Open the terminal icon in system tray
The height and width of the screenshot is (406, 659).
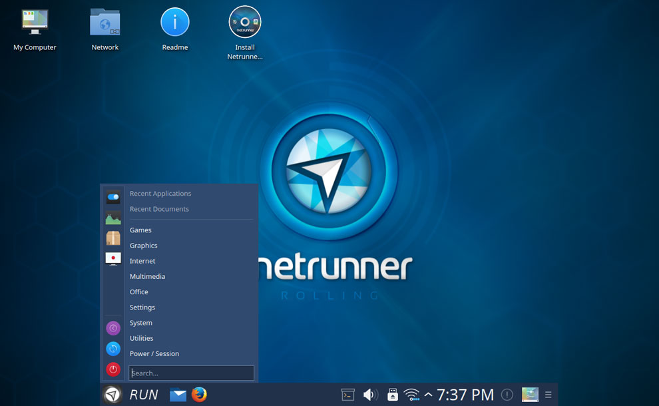tap(348, 395)
